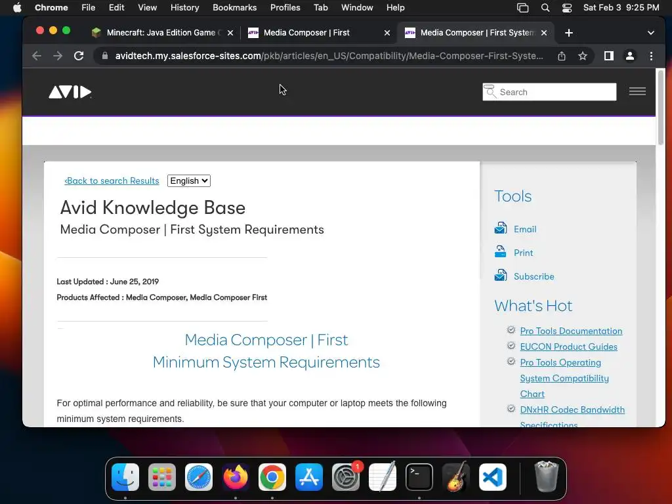Image resolution: width=672 pixels, height=504 pixels.
Task: Launch GarageBand from the Dock
Action: (x=456, y=476)
